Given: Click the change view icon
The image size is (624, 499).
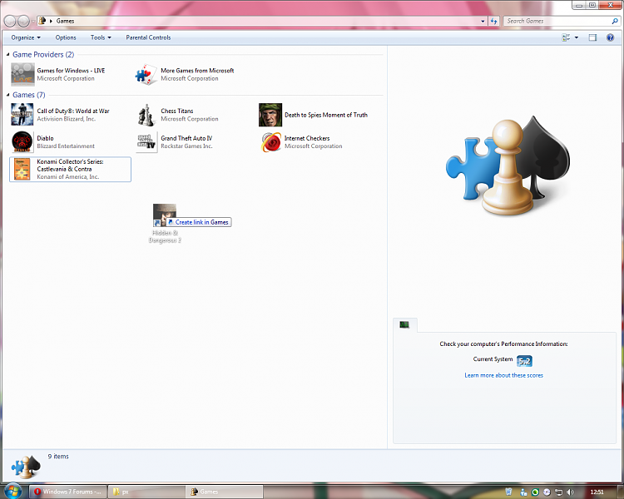Looking at the screenshot, I should tap(566, 37).
